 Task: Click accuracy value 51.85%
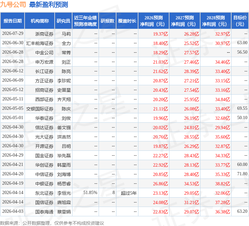coord(90,192)
